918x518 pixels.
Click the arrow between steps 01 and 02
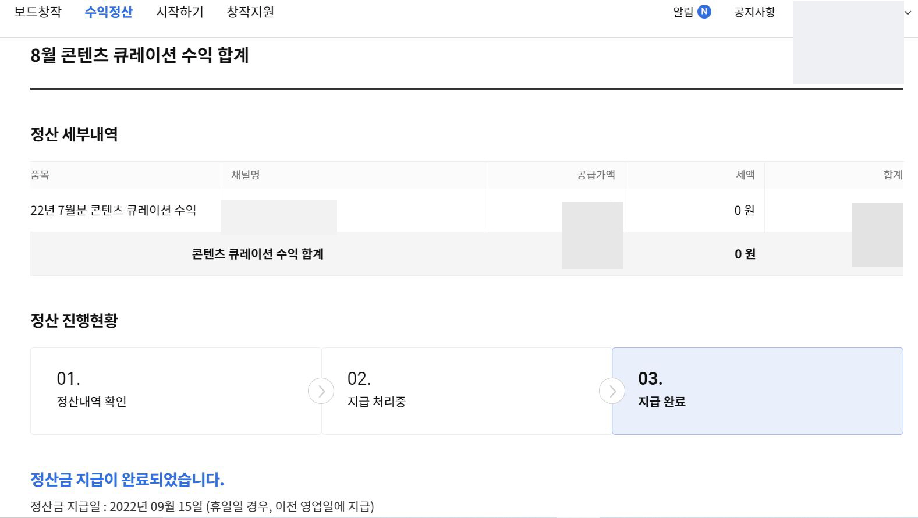[321, 391]
